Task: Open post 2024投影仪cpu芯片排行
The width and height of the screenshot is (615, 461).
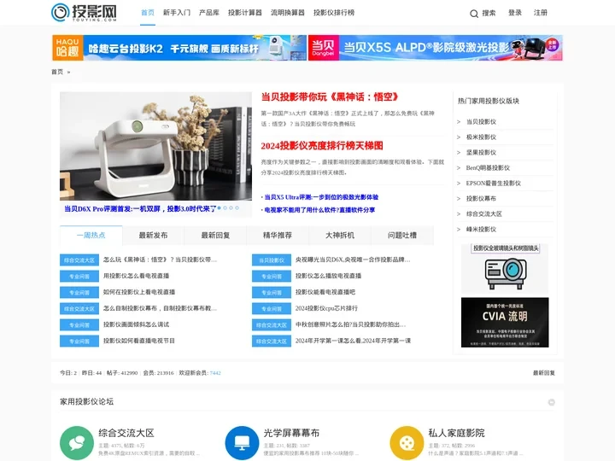Action: (x=326, y=308)
